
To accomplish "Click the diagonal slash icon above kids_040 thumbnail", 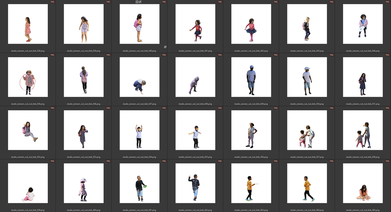I will tap(140, 2).
